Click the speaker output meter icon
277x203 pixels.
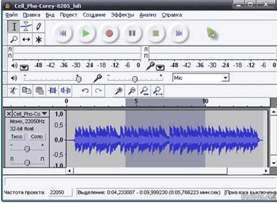pos(14,66)
